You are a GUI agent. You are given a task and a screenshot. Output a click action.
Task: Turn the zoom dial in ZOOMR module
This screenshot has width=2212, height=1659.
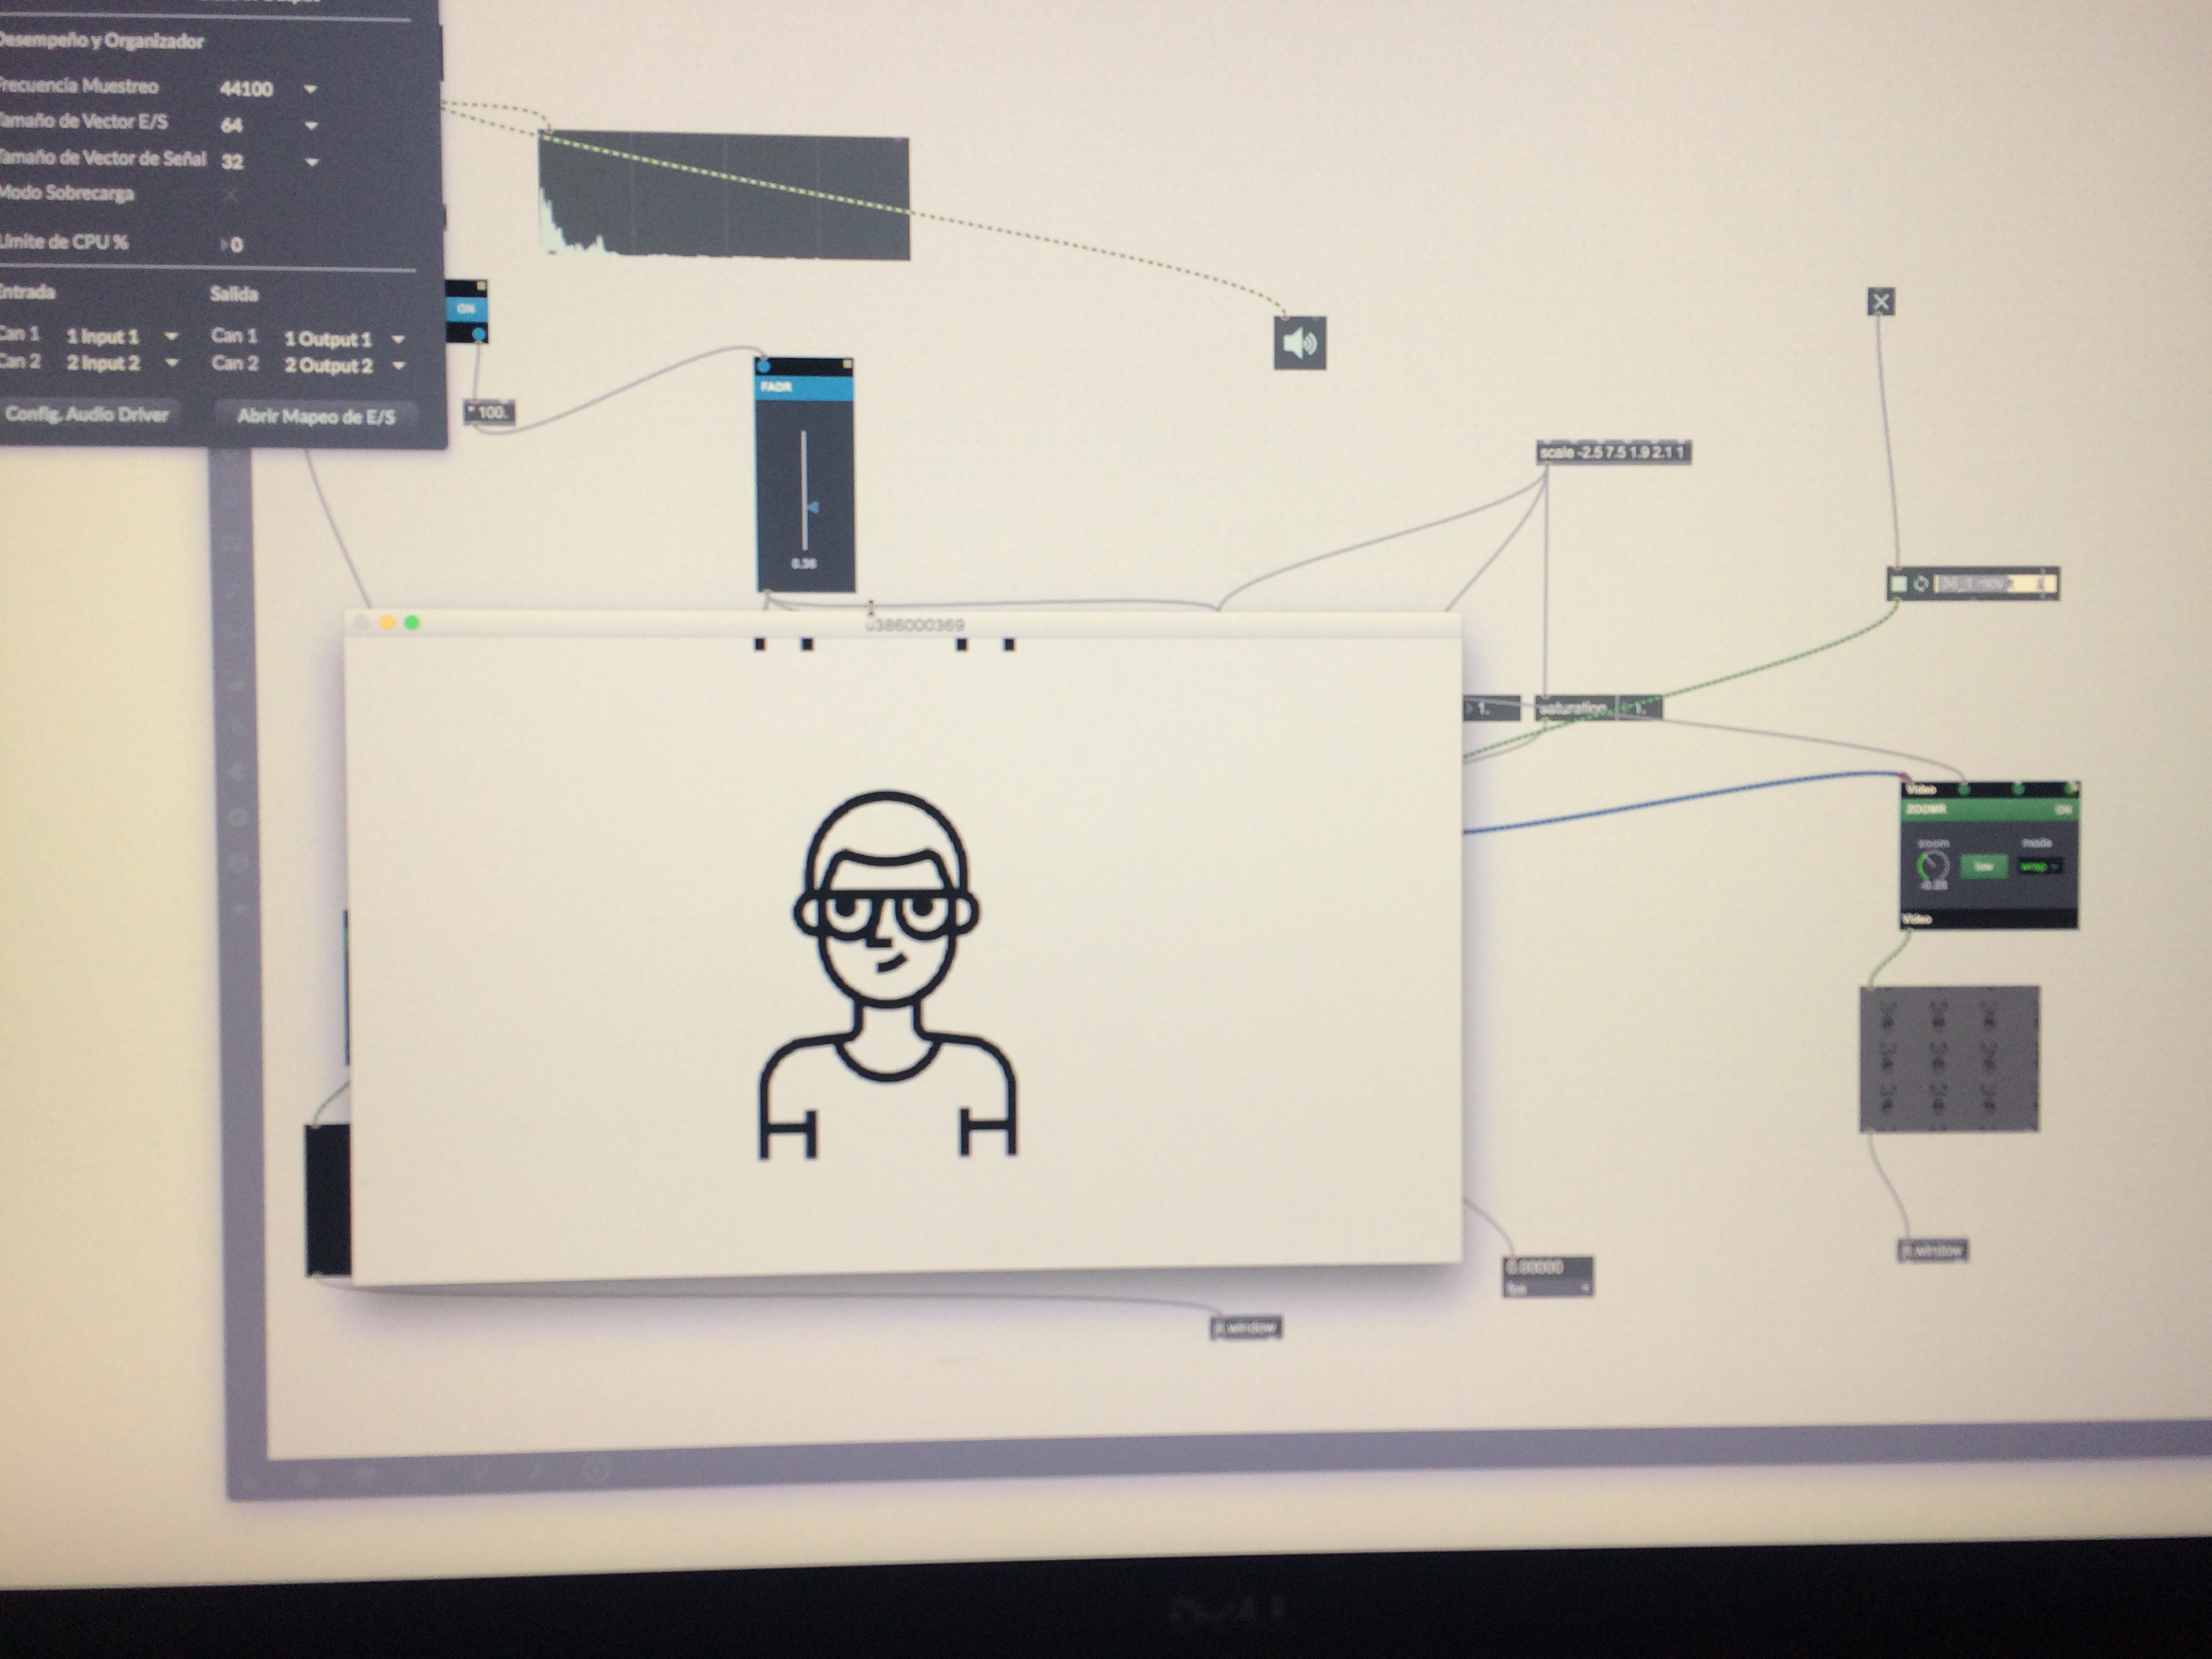coord(1933,866)
